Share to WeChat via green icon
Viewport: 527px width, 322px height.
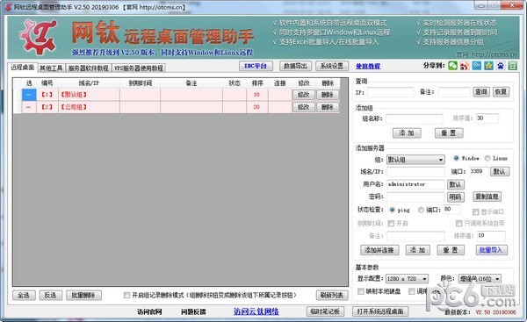[452, 66]
